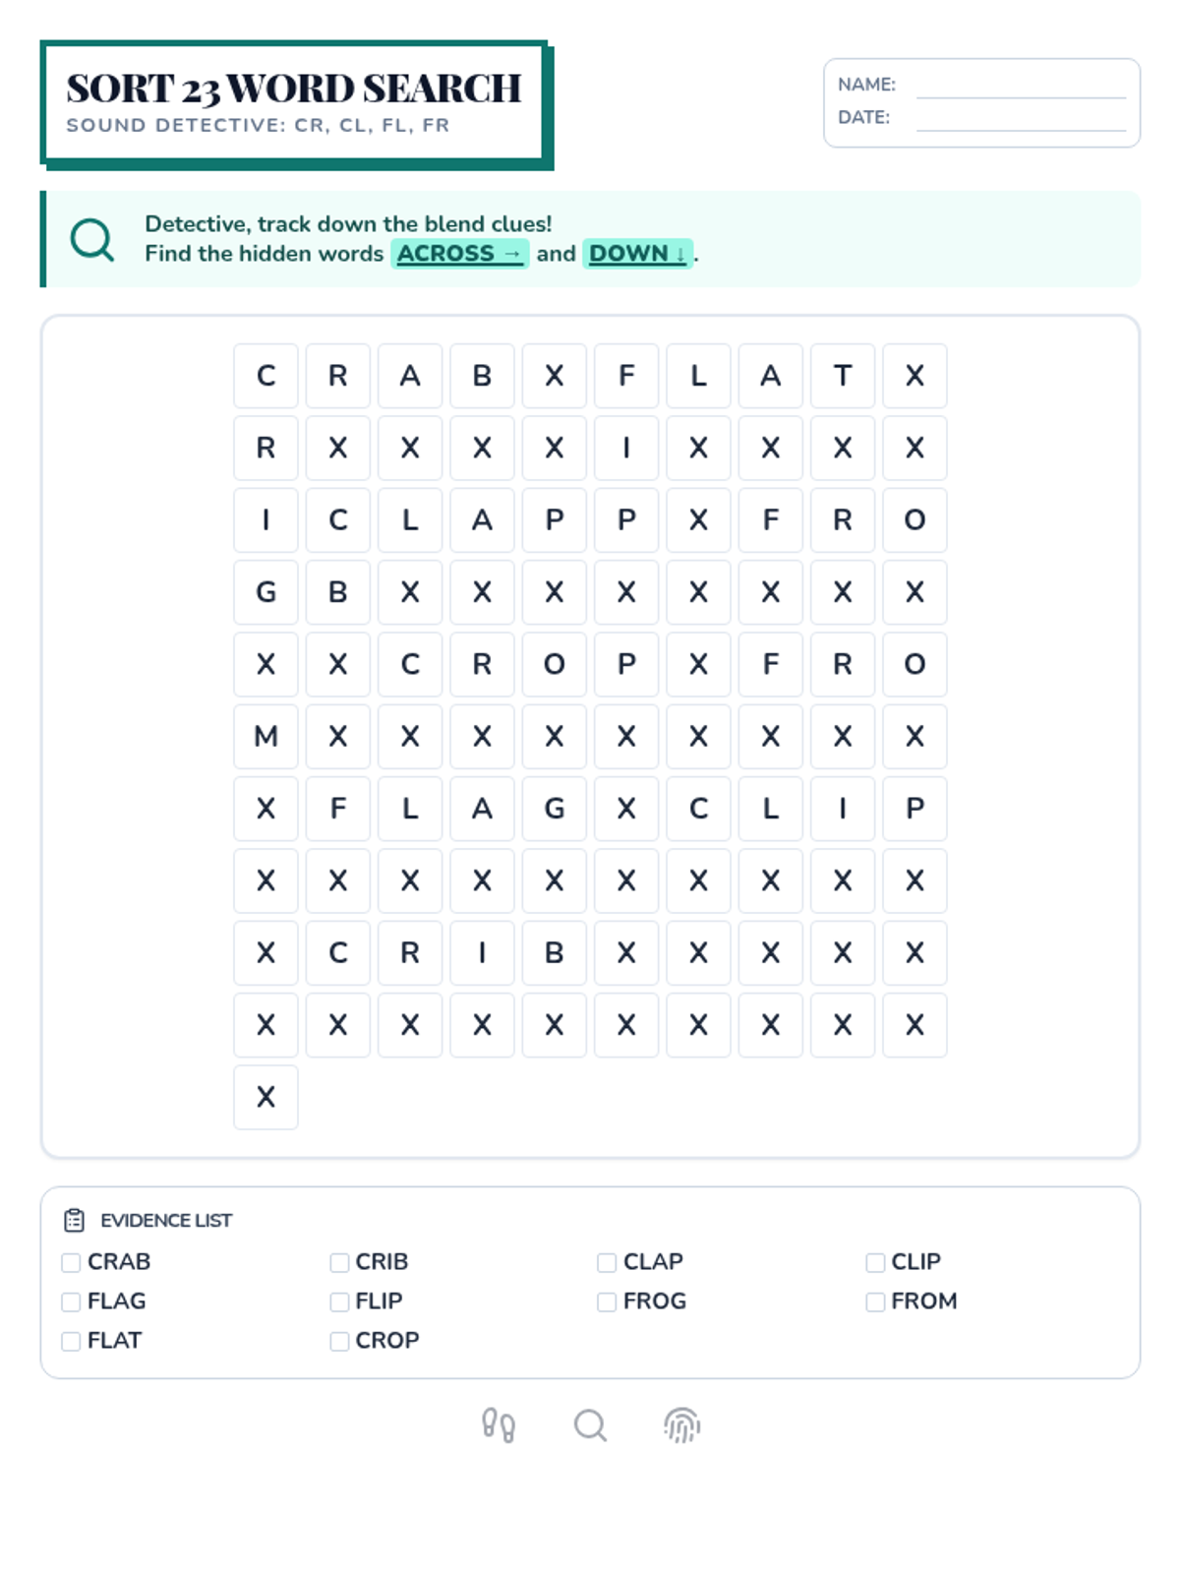
Task: Click the clipboard icon beside Evidence List
Action: (x=74, y=1221)
